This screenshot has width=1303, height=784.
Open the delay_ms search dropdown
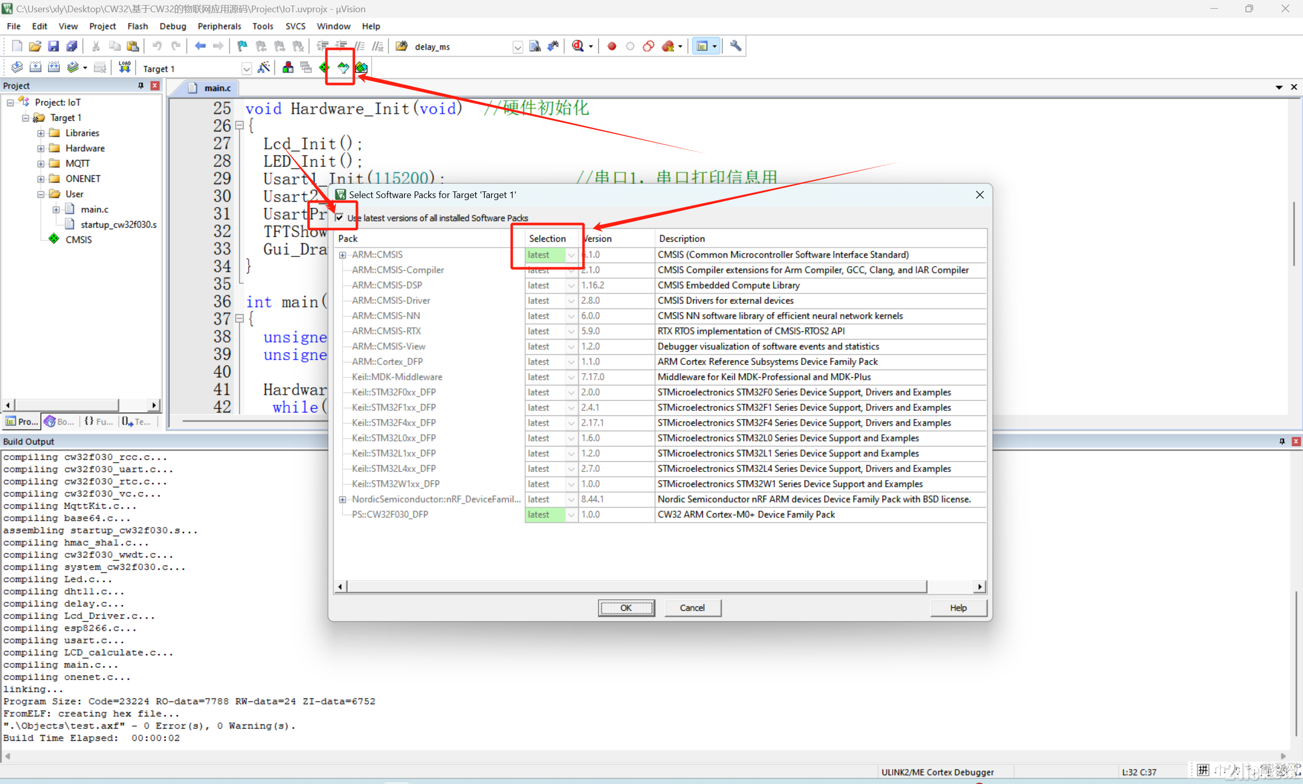[517, 47]
